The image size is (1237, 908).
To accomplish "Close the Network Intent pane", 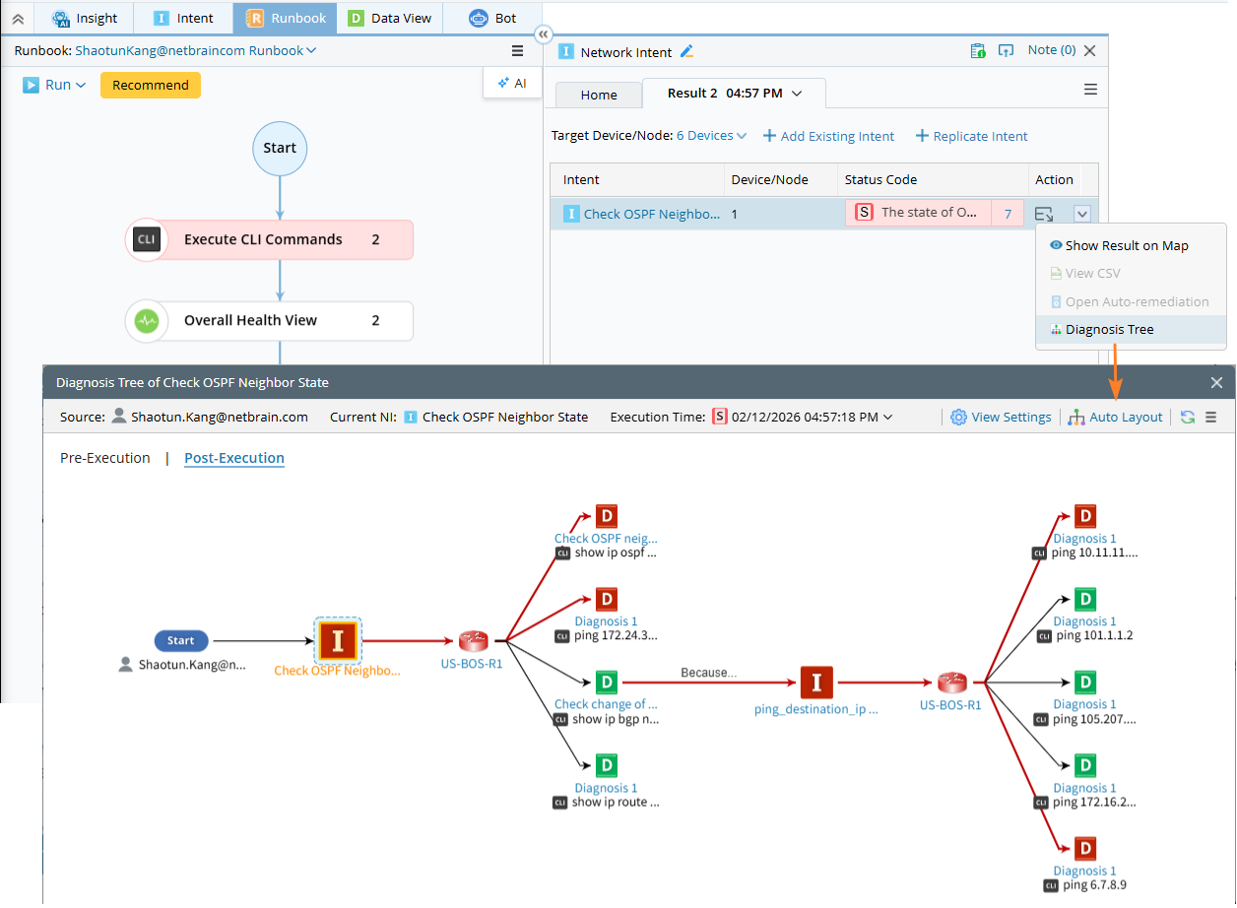I will click(1089, 51).
